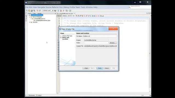Viewport: 175px width, 98px height.
Task: Click the Previous Bookmark editor icon
Action: (86, 16)
